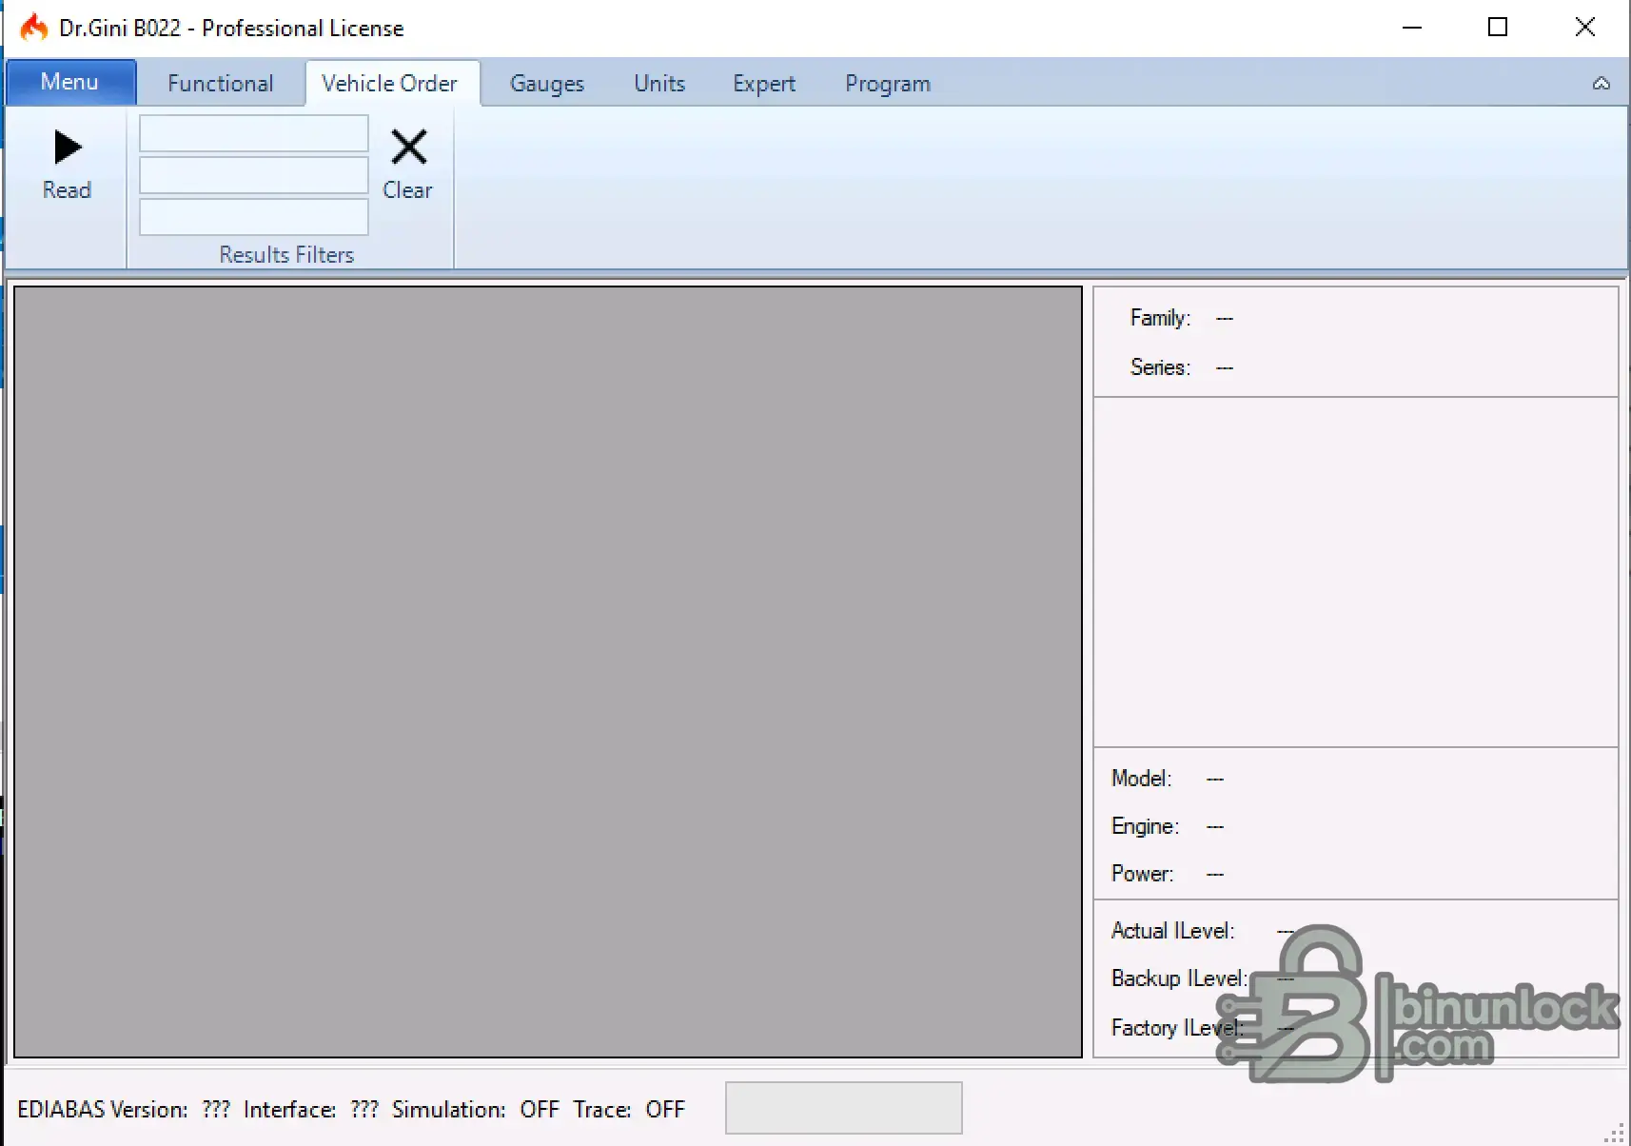
Task: Go to the Program tab
Action: [888, 84]
